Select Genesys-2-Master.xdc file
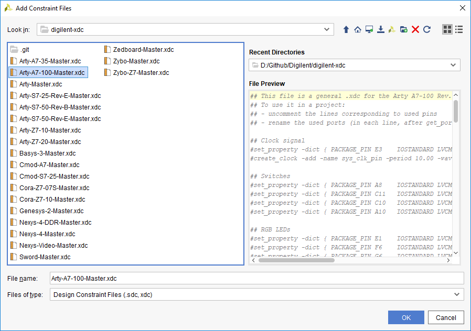Viewport: 471px width, 331px height. click(x=47, y=211)
